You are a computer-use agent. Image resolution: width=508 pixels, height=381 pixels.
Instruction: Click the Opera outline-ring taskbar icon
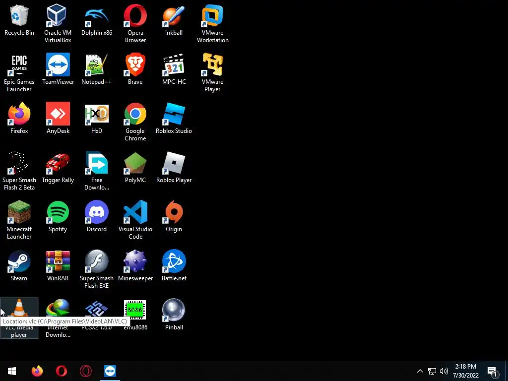click(85, 371)
